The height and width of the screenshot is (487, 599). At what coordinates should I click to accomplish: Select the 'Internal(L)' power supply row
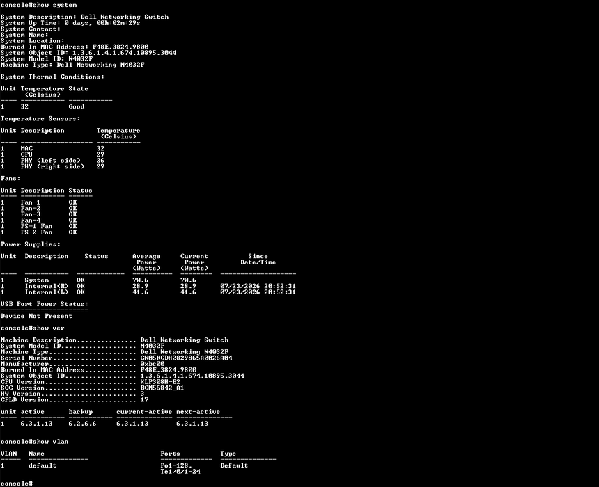click(148, 292)
